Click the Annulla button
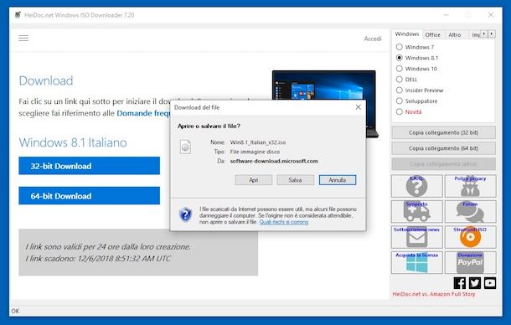The width and height of the screenshot is (511, 325). pyautogui.click(x=338, y=180)
